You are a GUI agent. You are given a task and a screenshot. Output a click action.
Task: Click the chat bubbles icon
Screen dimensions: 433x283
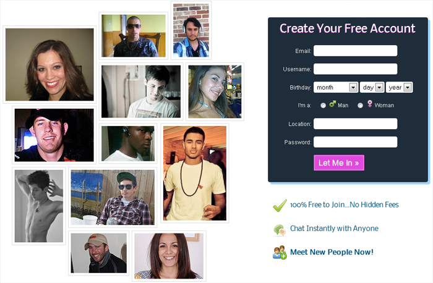pos(280,230)
